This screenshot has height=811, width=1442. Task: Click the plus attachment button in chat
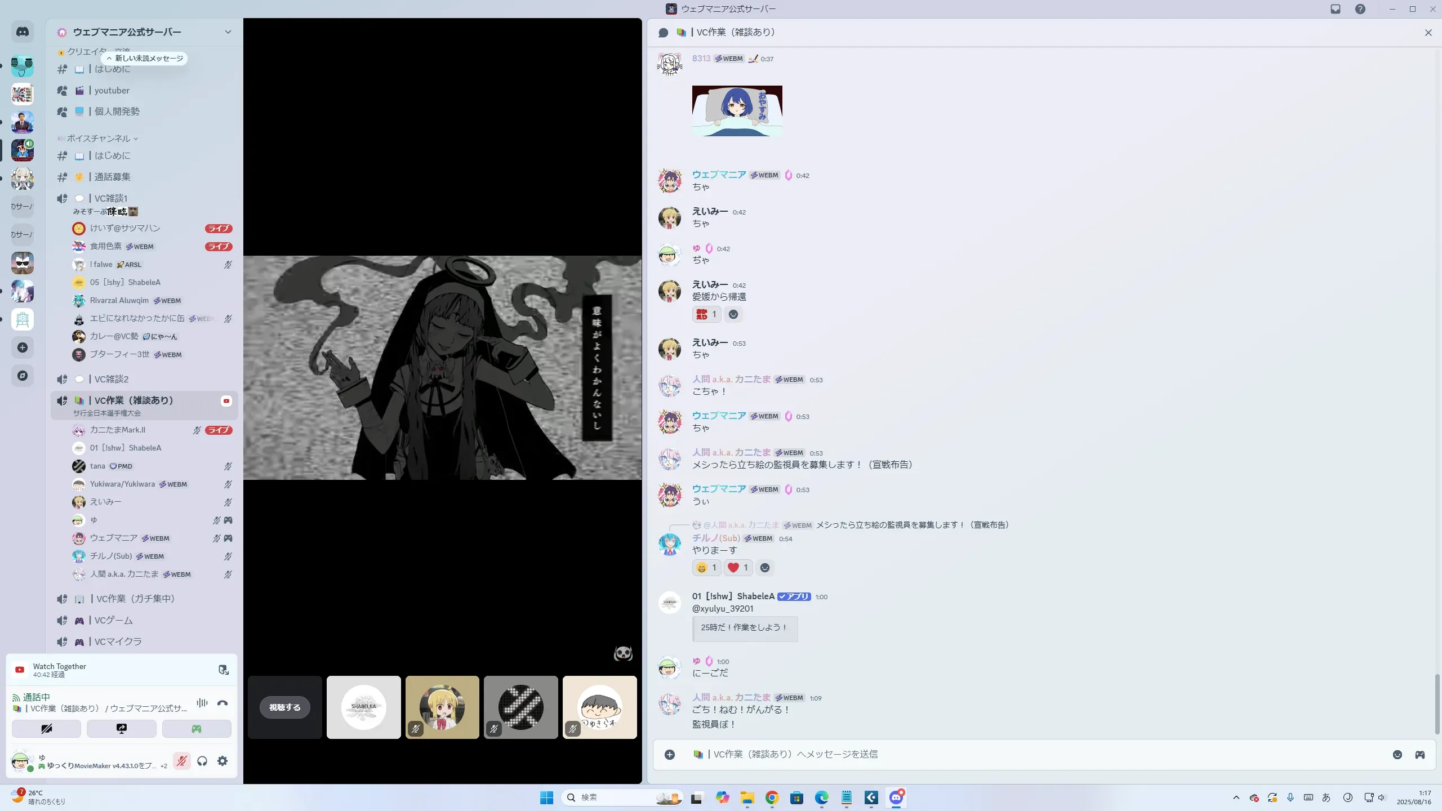(670, 755)
